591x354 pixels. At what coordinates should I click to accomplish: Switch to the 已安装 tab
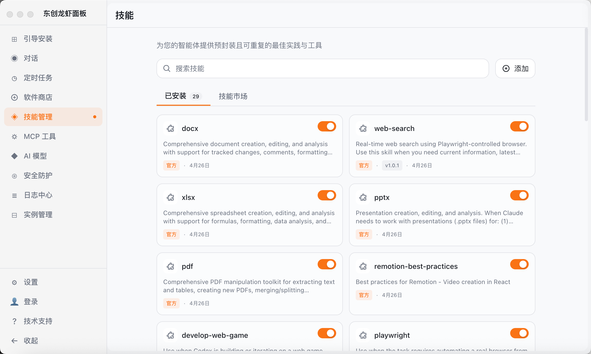[x=183, y=96]
